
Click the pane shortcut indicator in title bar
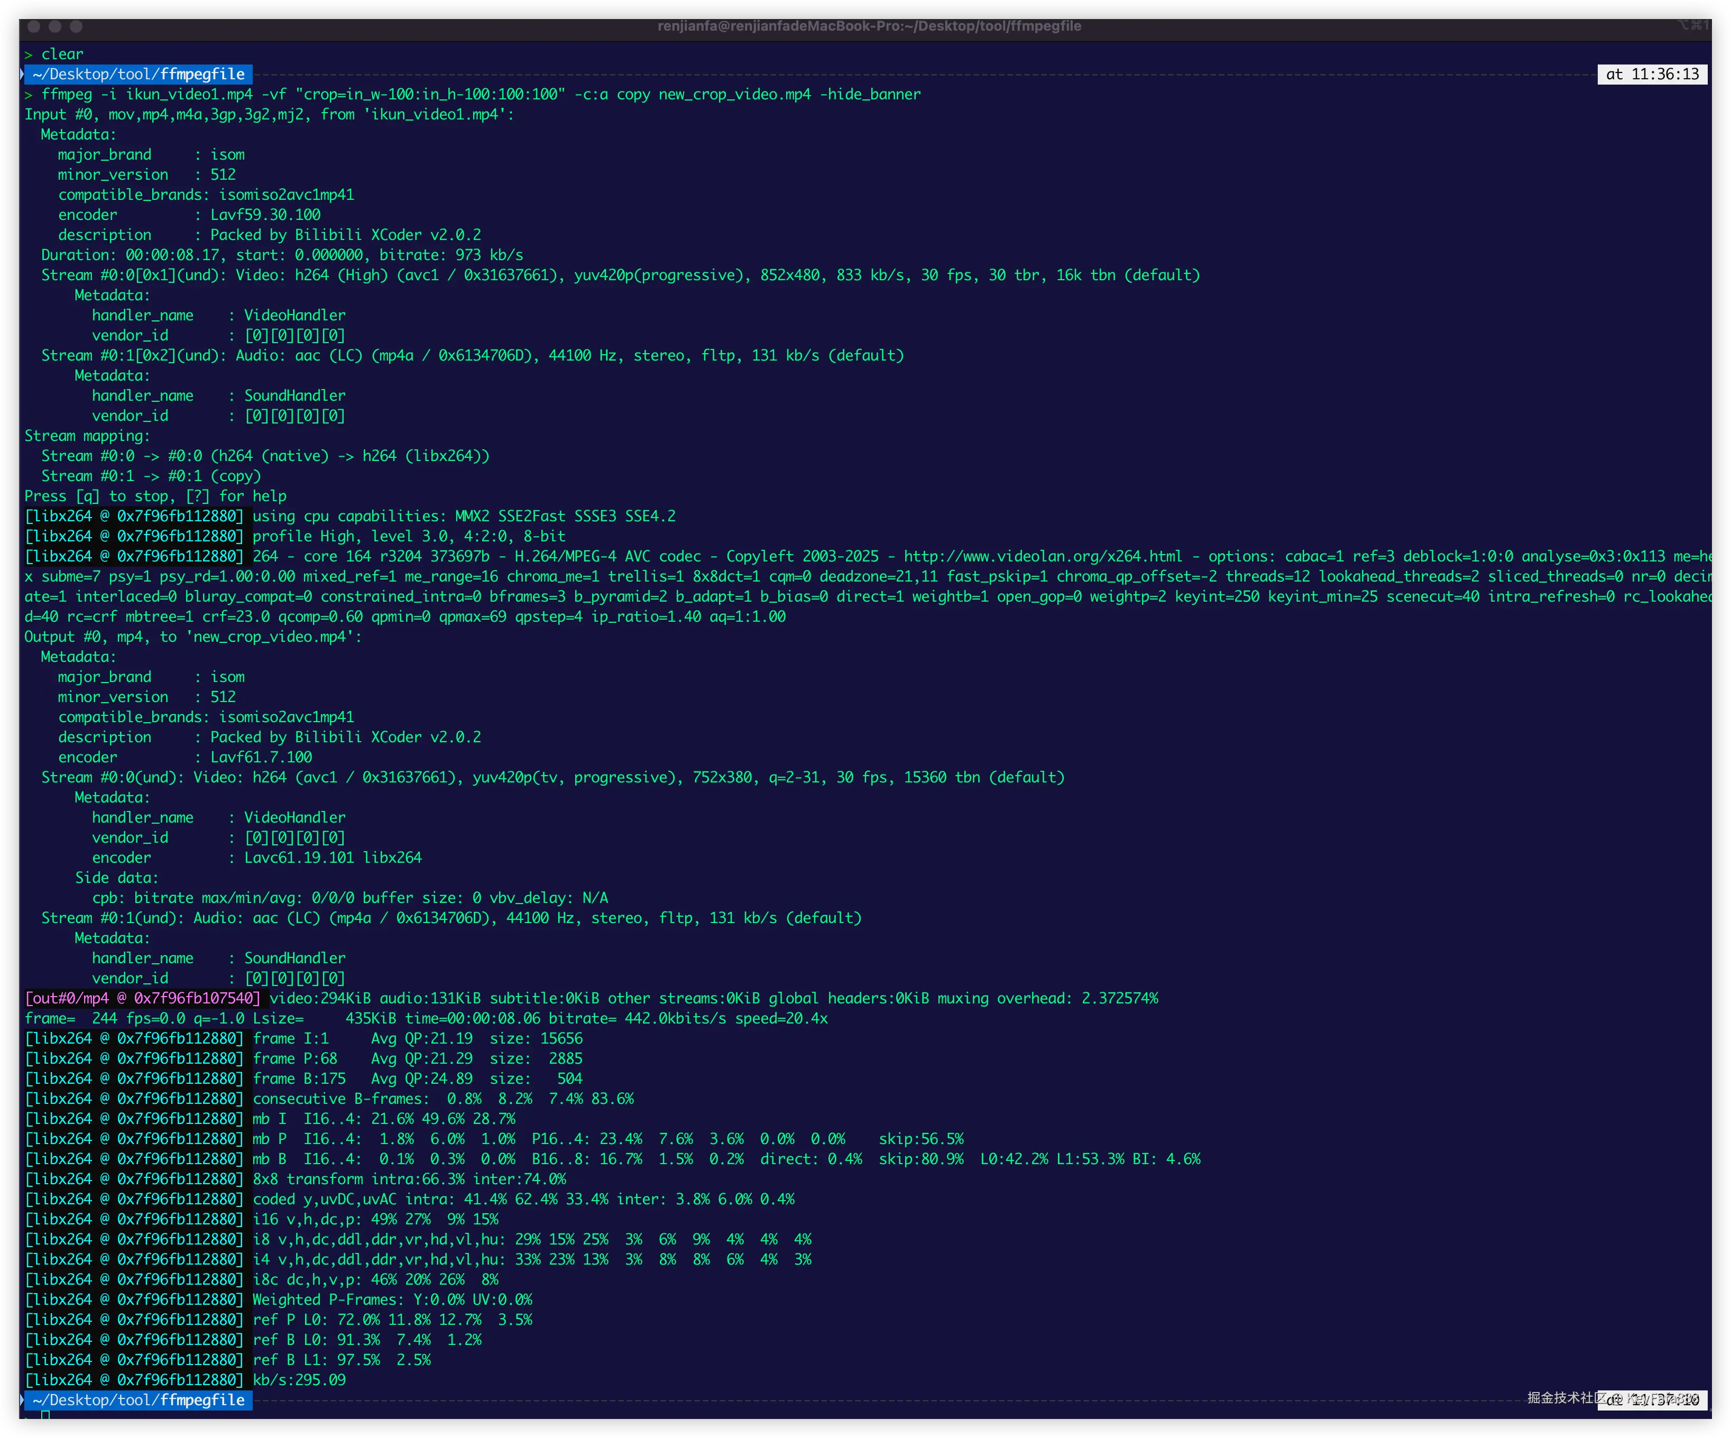tap(1693, 25)
